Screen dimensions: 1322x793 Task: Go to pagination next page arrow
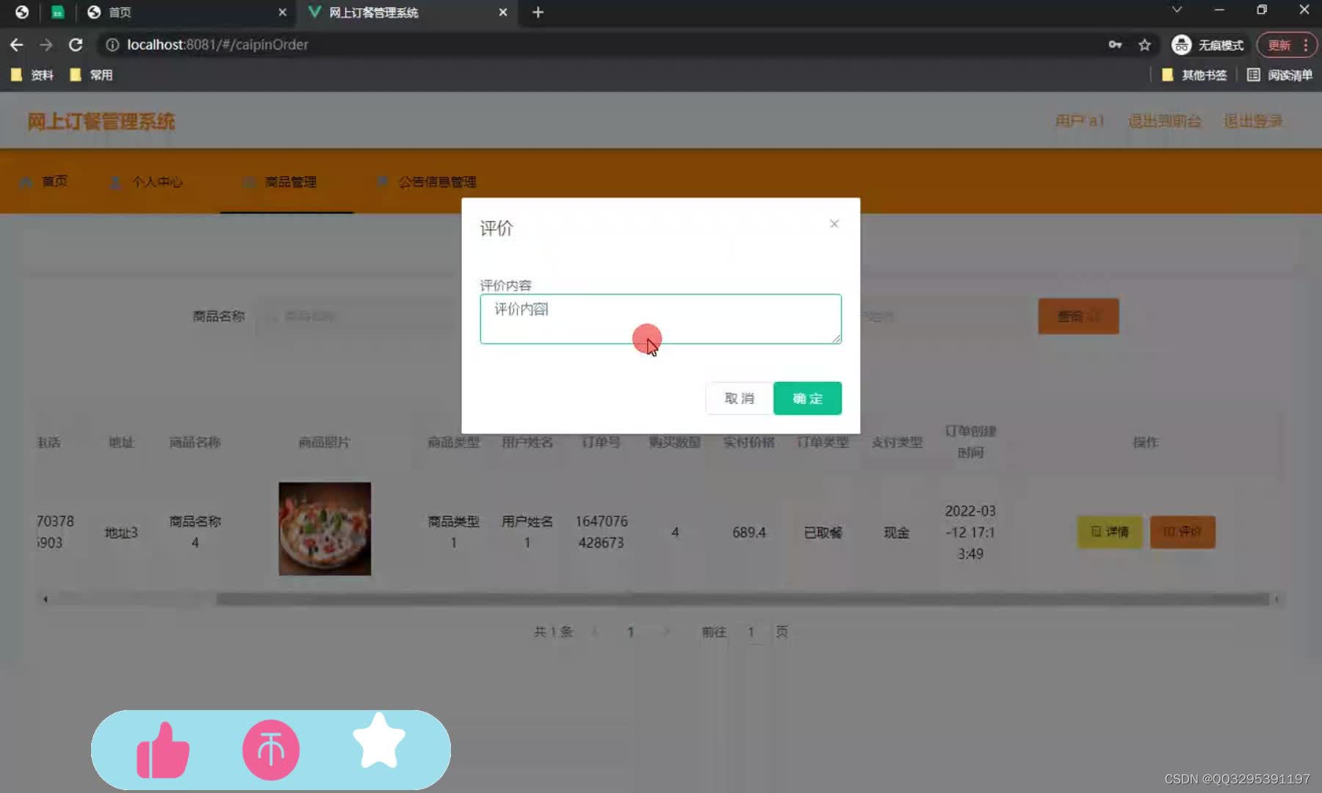tap(666, 631)
